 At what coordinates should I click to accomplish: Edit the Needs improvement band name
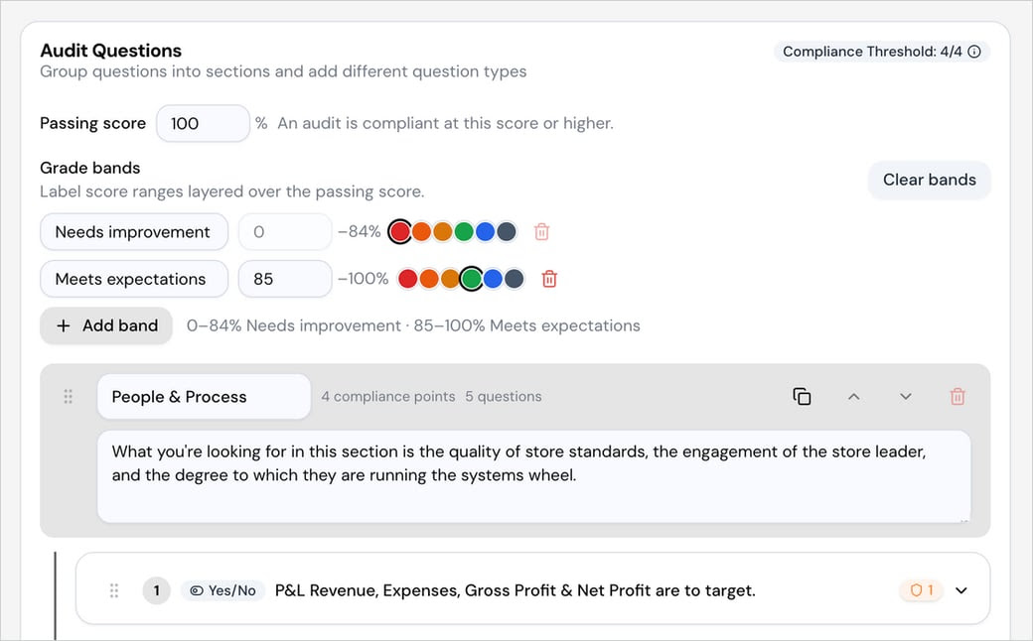coord(134,231)
